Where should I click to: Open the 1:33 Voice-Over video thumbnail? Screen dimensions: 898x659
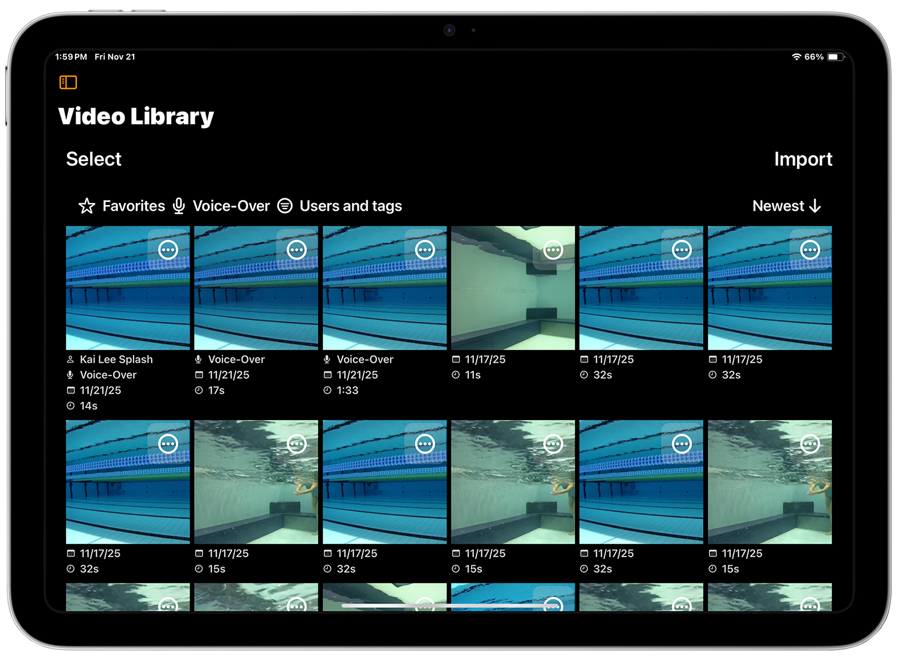385,288
